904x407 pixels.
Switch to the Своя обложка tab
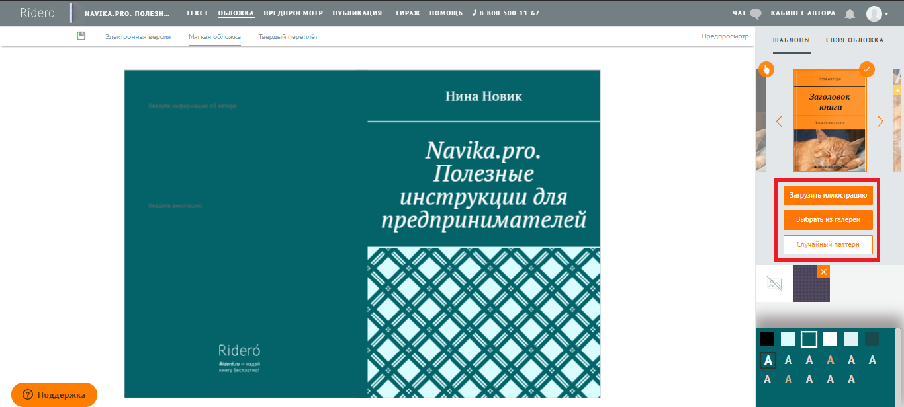pyautogui.click(x=854, y=40)
